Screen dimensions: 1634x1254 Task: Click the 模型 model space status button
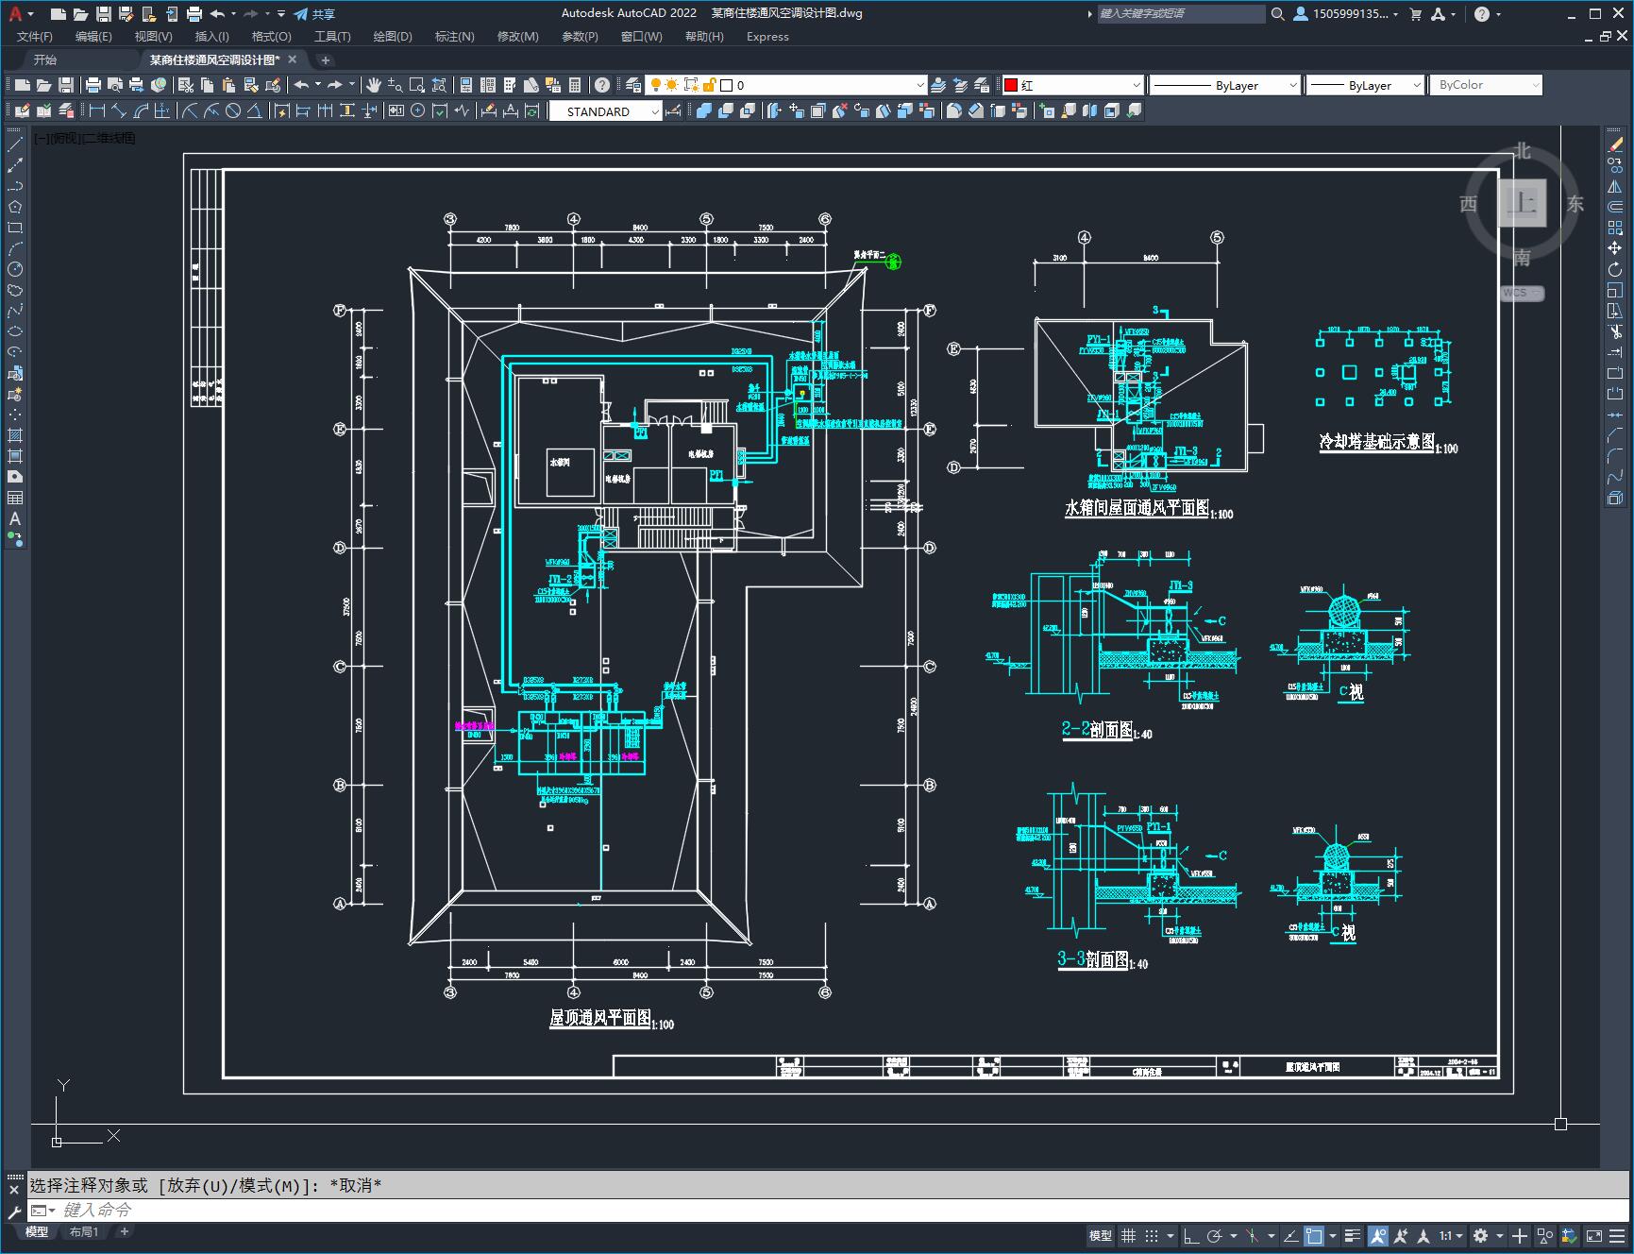[1101, 1235]
